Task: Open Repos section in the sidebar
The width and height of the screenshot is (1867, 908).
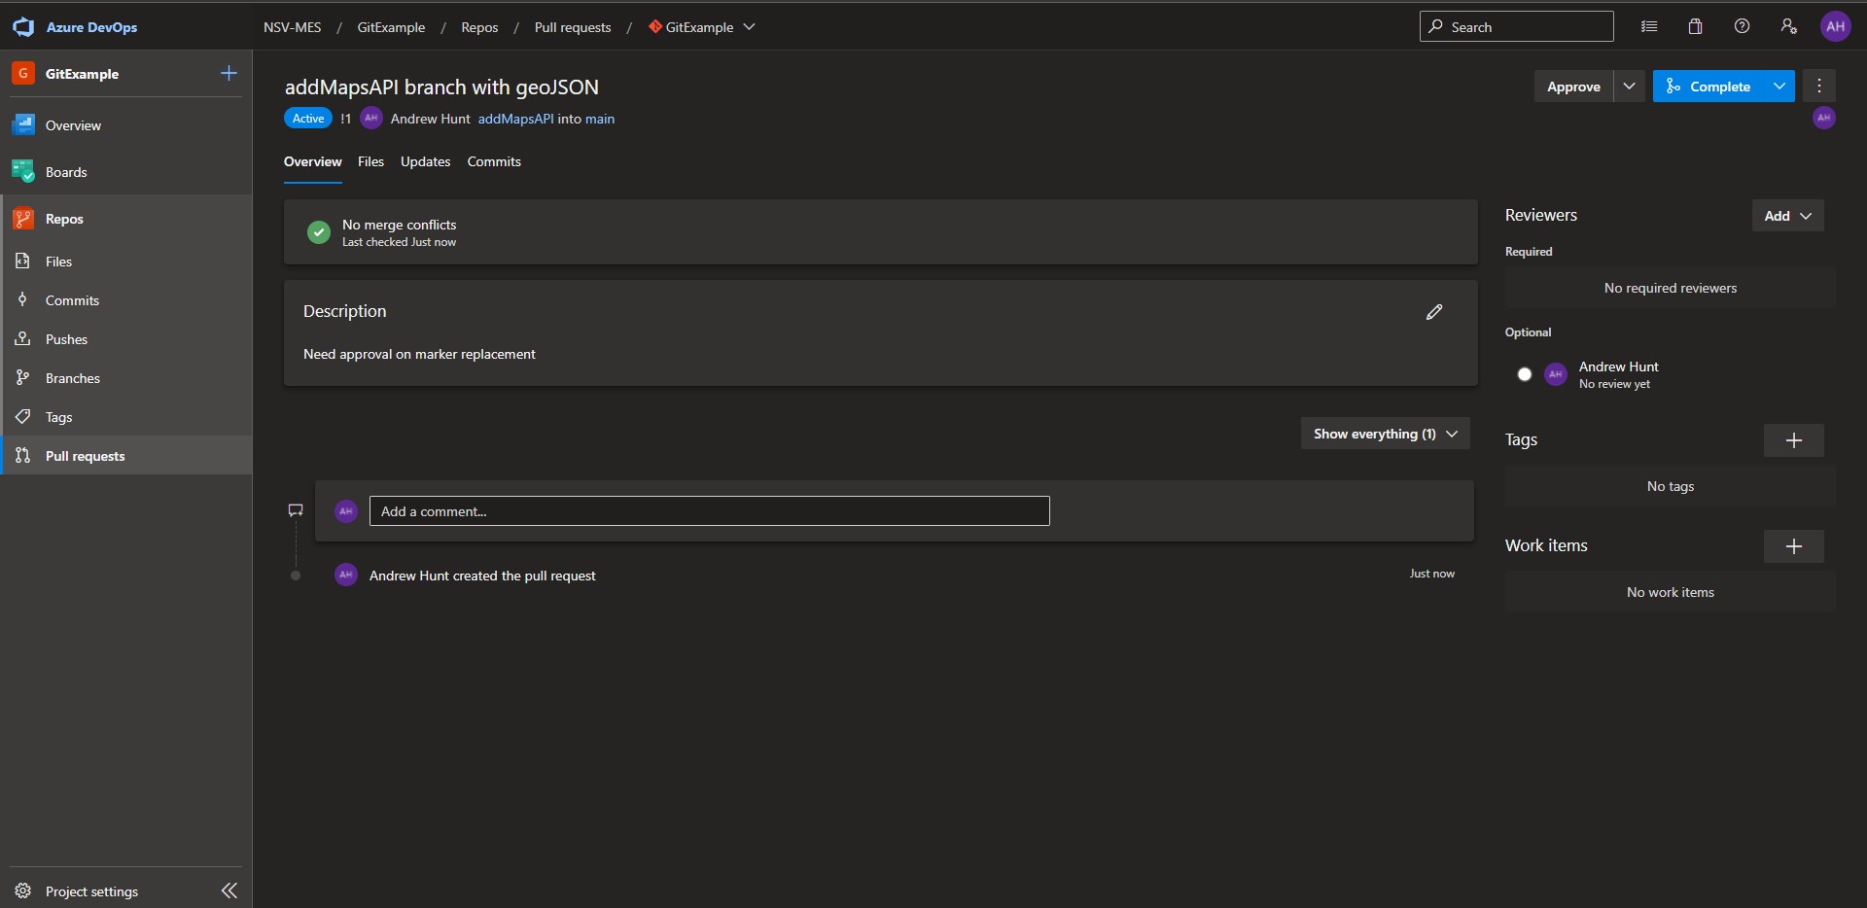Action: click(126, 219)
